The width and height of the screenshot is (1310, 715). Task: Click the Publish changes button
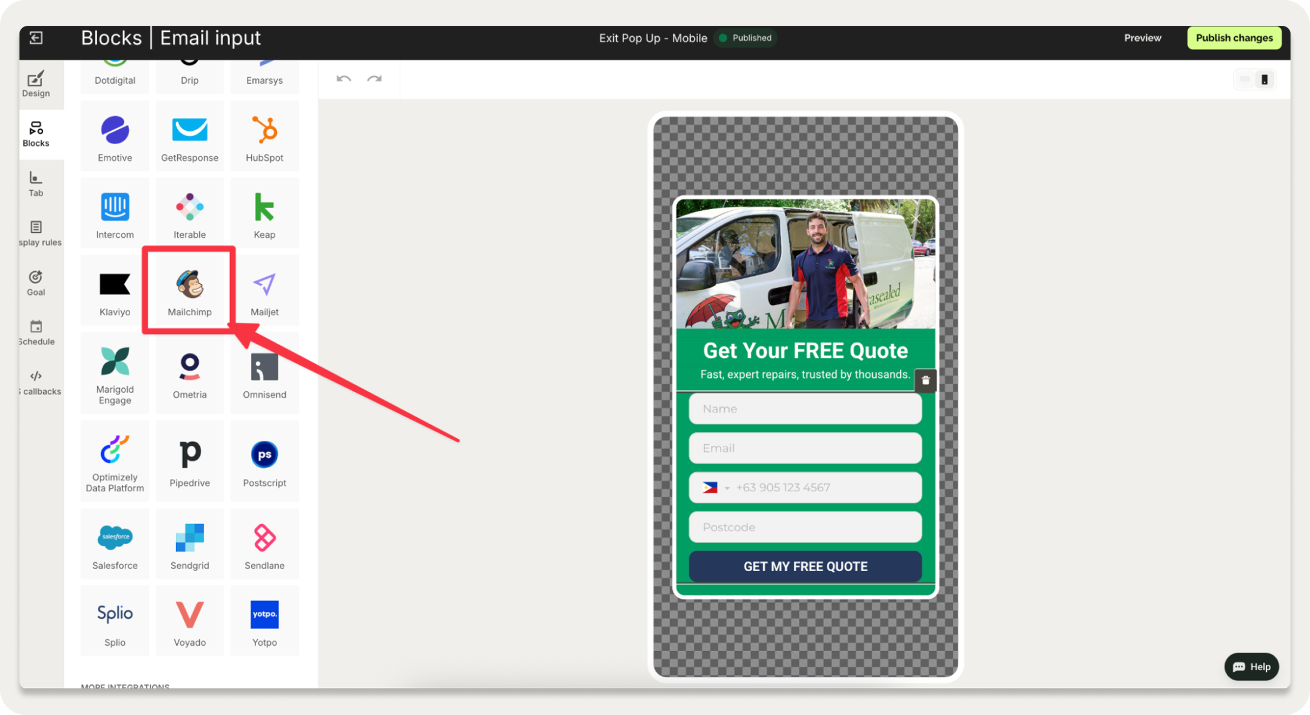pyautogui.click(x=1234, y=38)
